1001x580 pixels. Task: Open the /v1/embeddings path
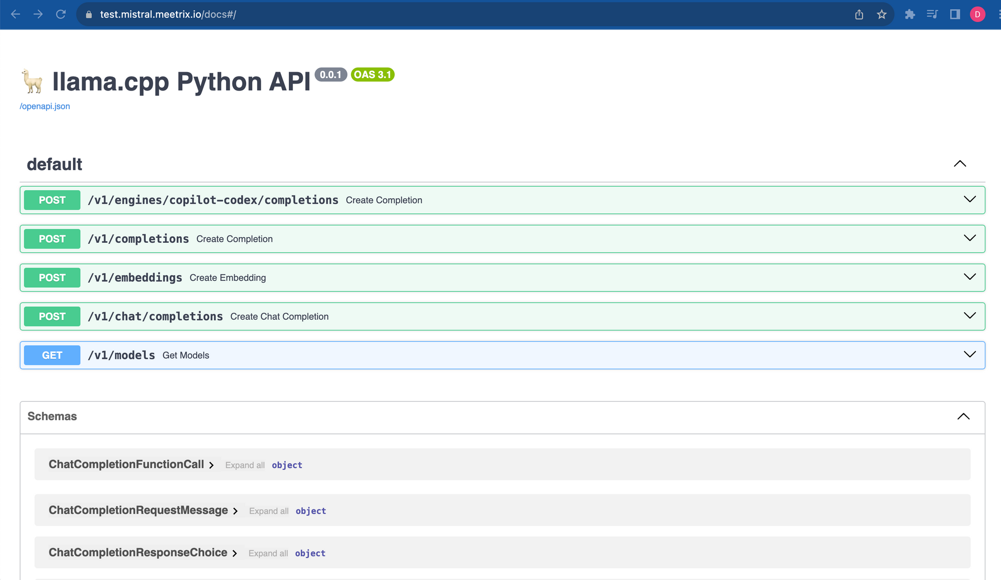pos(135,278)
